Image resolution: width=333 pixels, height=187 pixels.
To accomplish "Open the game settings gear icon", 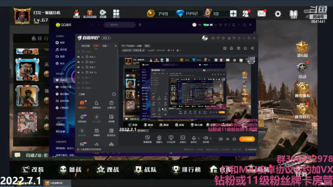I will [x=278, y=14].
